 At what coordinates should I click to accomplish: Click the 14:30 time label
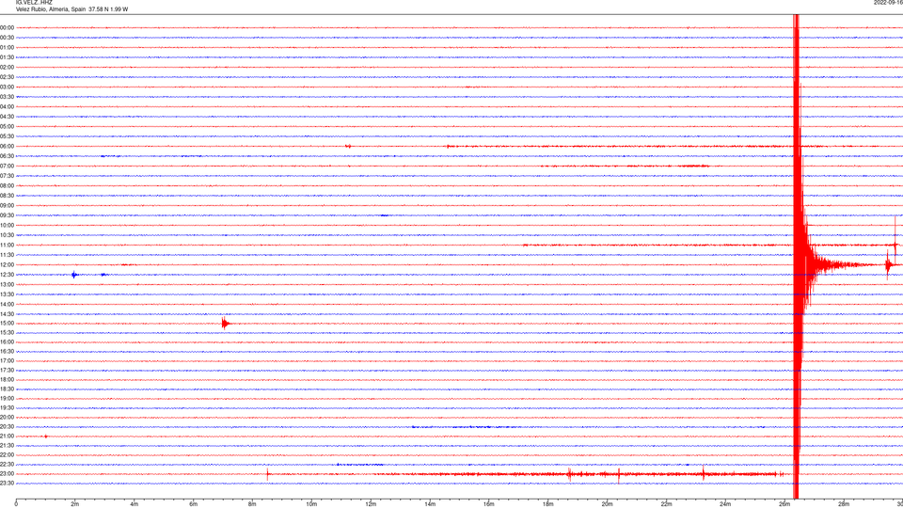[7, 314]
